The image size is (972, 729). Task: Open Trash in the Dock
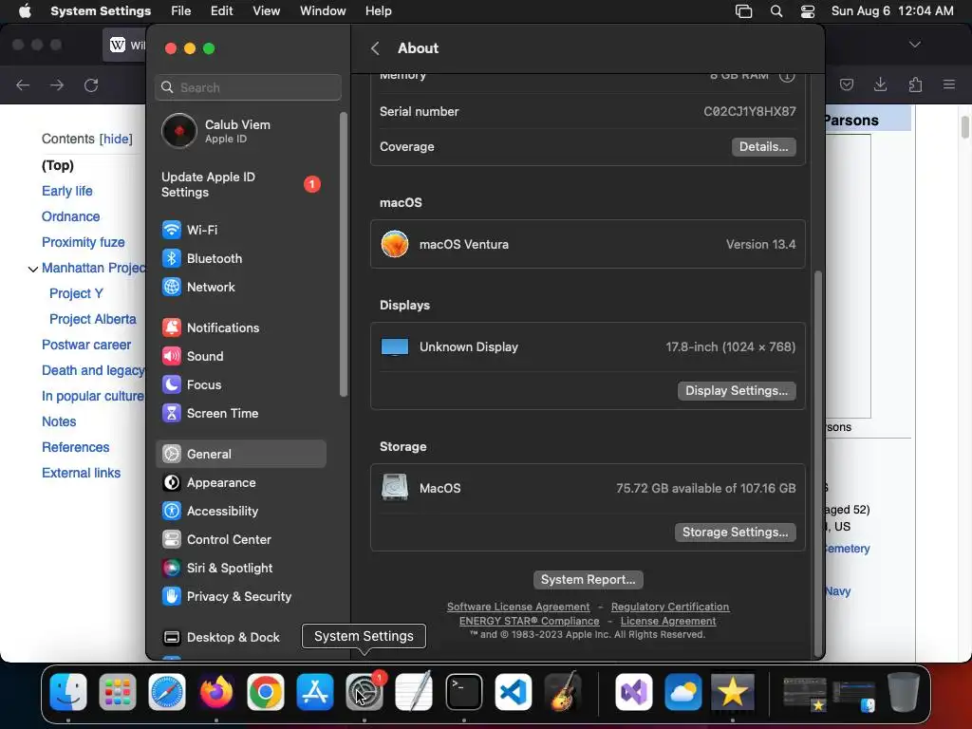point(903,691)
